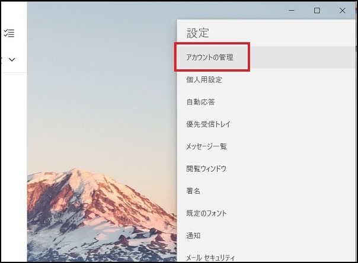Select 個人用設定 in settings list
358x263 pixels.
coord(204,79)
